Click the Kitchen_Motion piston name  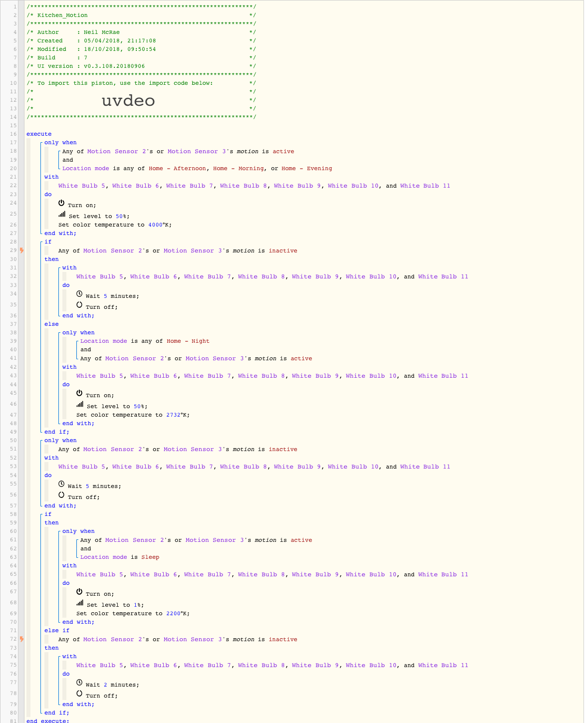click(62, 15)
